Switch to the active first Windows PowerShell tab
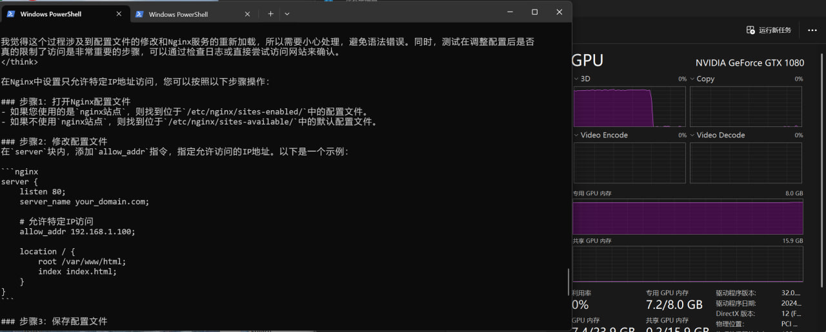This screenshot has height=332, width=826. point(65,13)
